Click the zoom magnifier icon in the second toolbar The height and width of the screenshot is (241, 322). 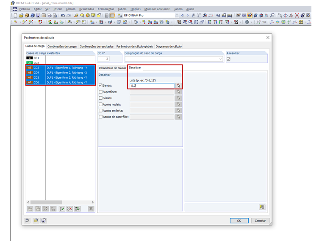(185, 22)
